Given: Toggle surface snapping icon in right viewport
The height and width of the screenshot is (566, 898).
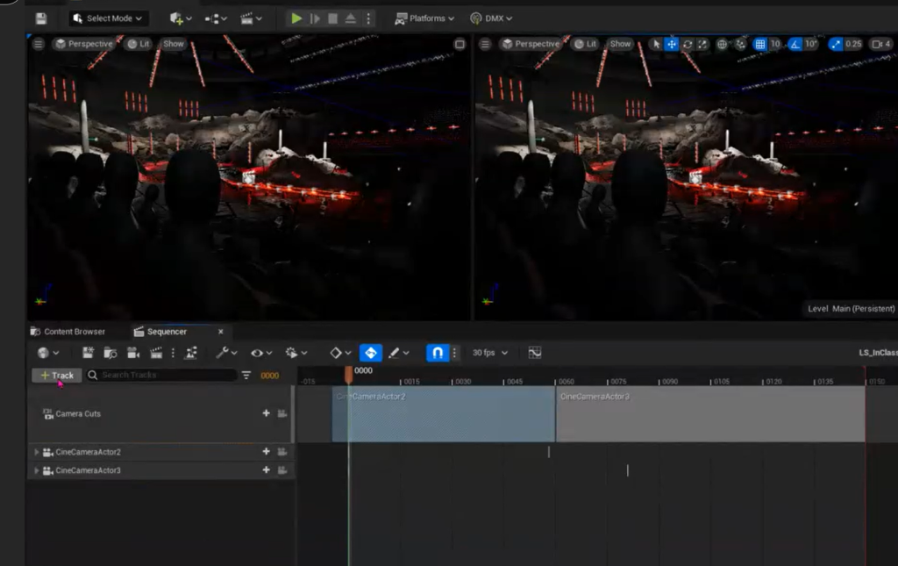Looking at the screenshot, I should [x=740, y=44].
